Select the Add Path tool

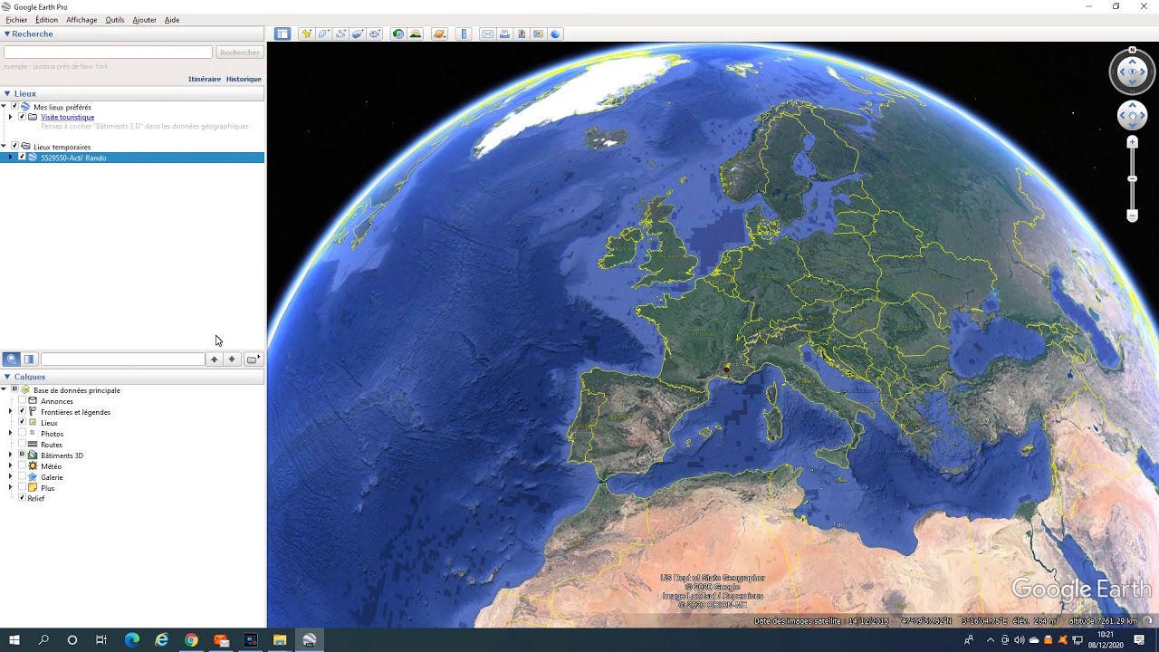click(341, 34)
